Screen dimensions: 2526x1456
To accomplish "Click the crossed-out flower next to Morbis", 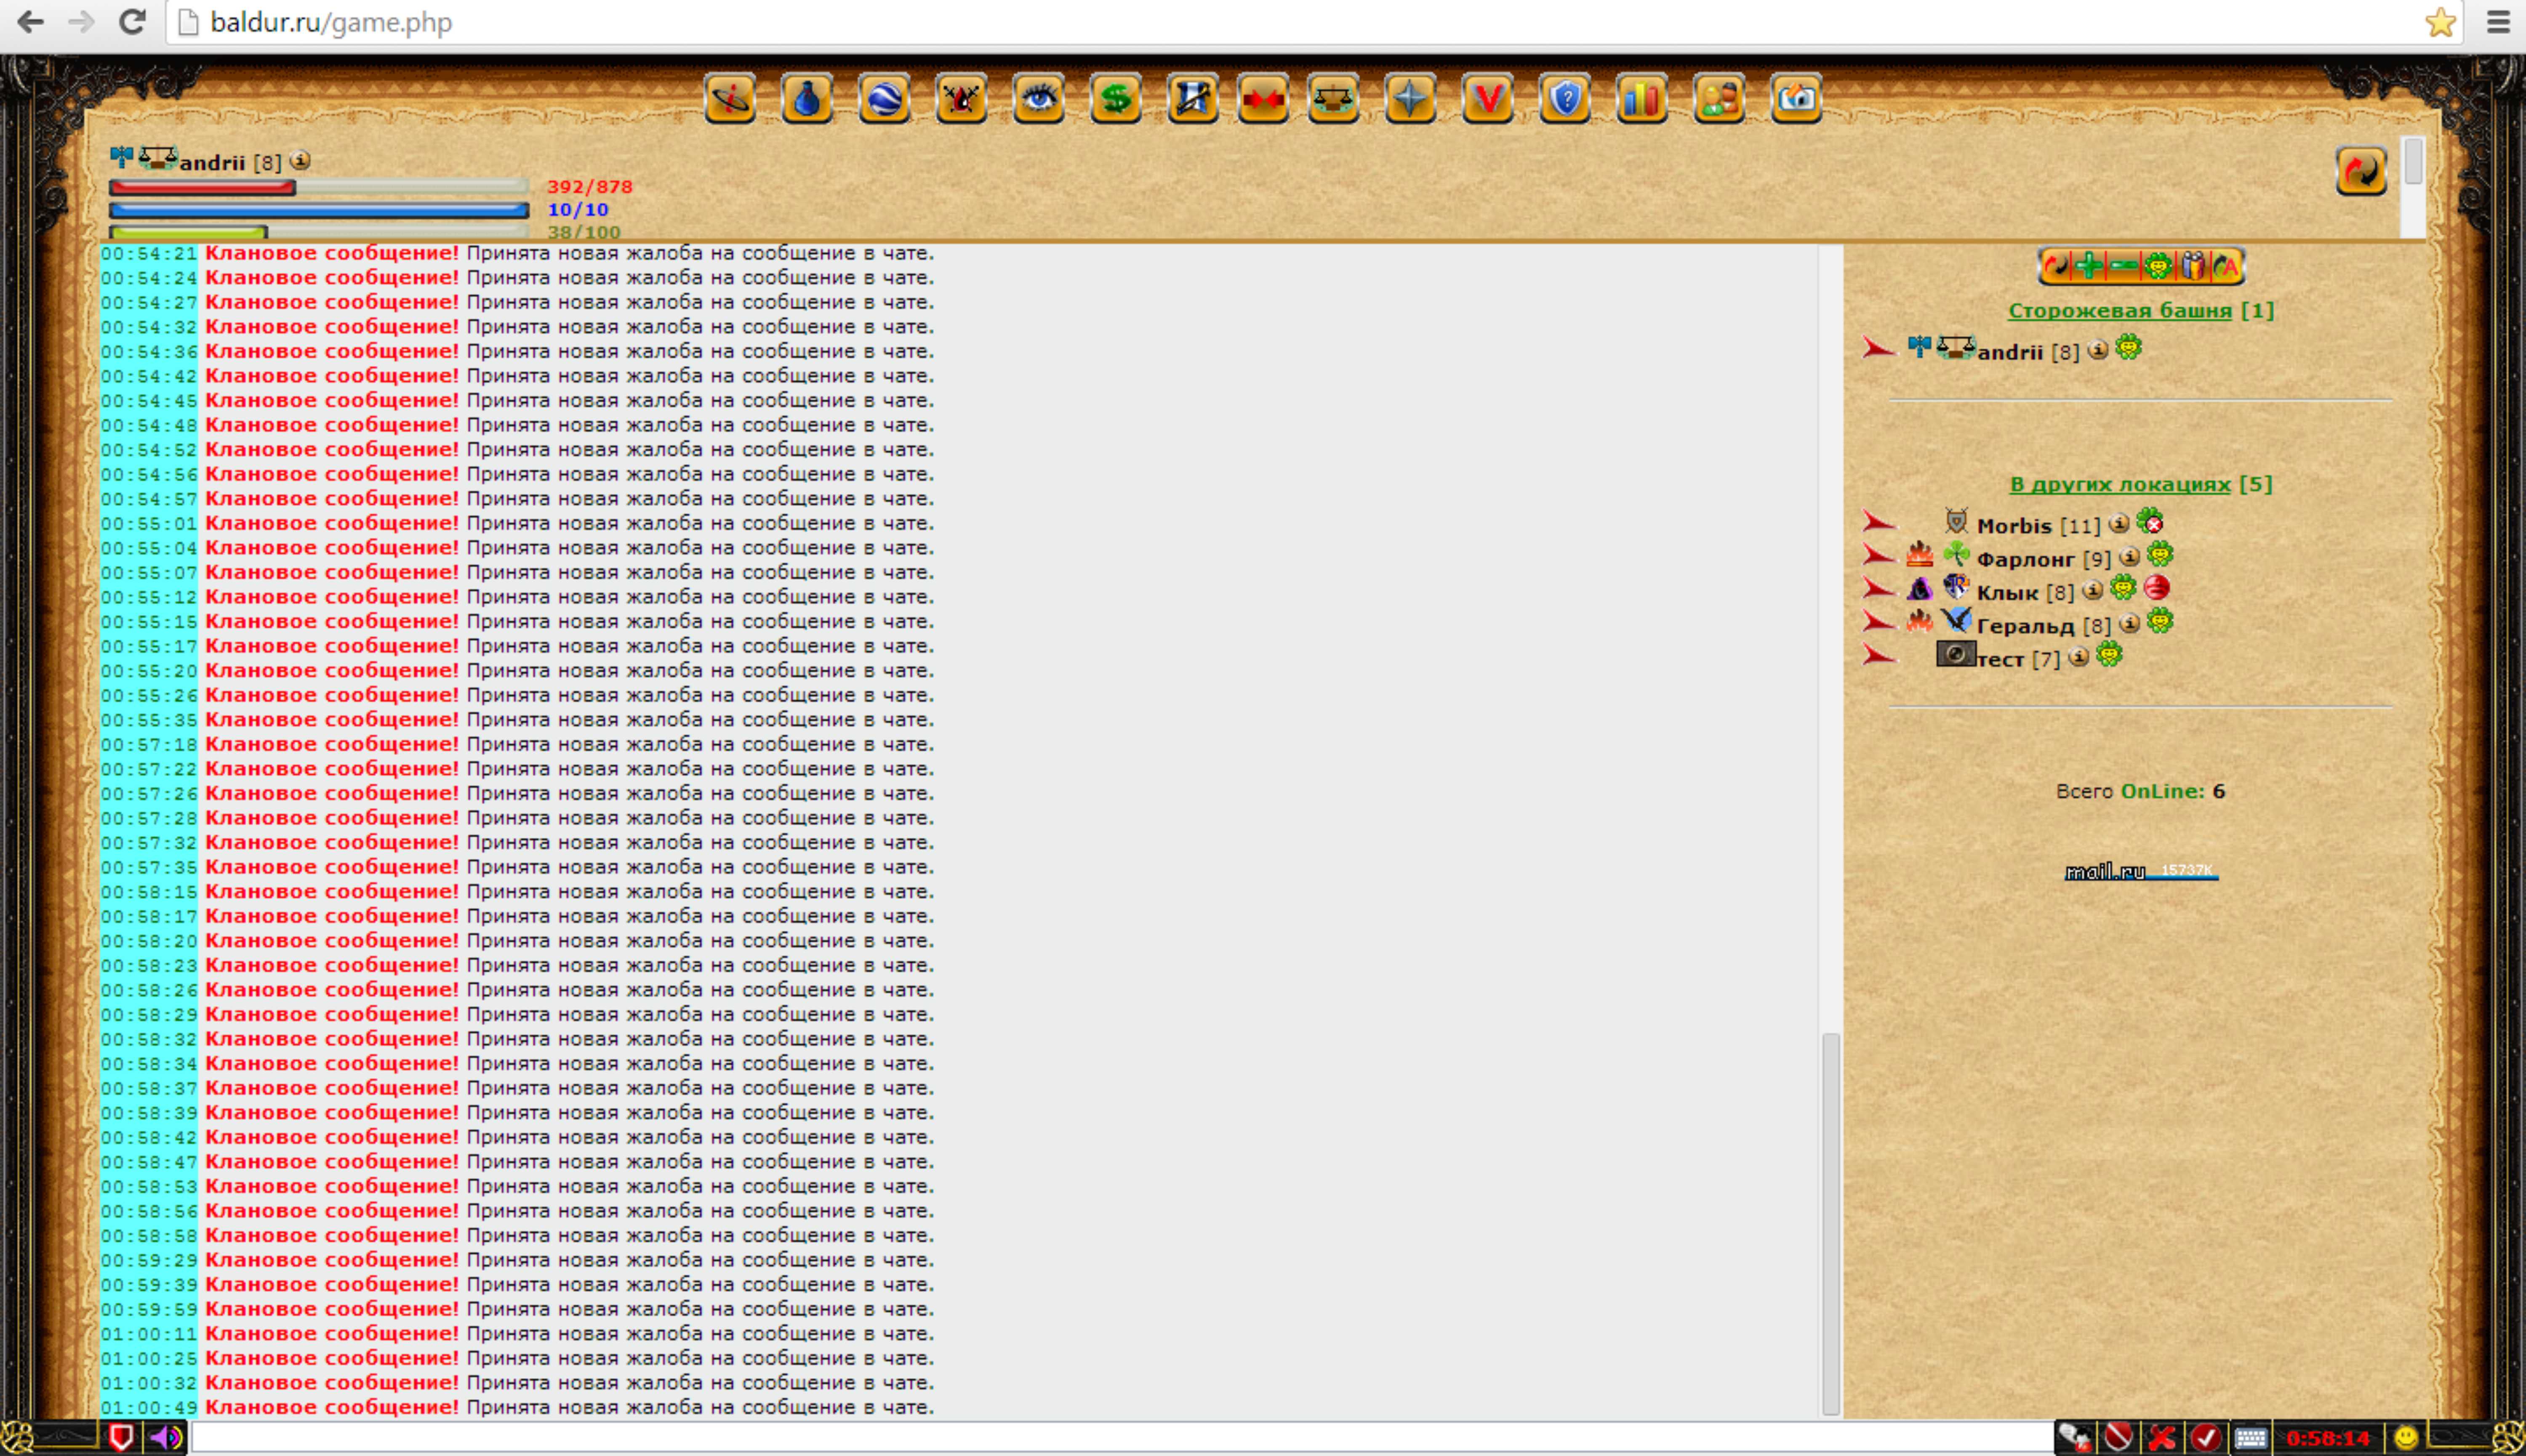I will tap(2150, 521).
